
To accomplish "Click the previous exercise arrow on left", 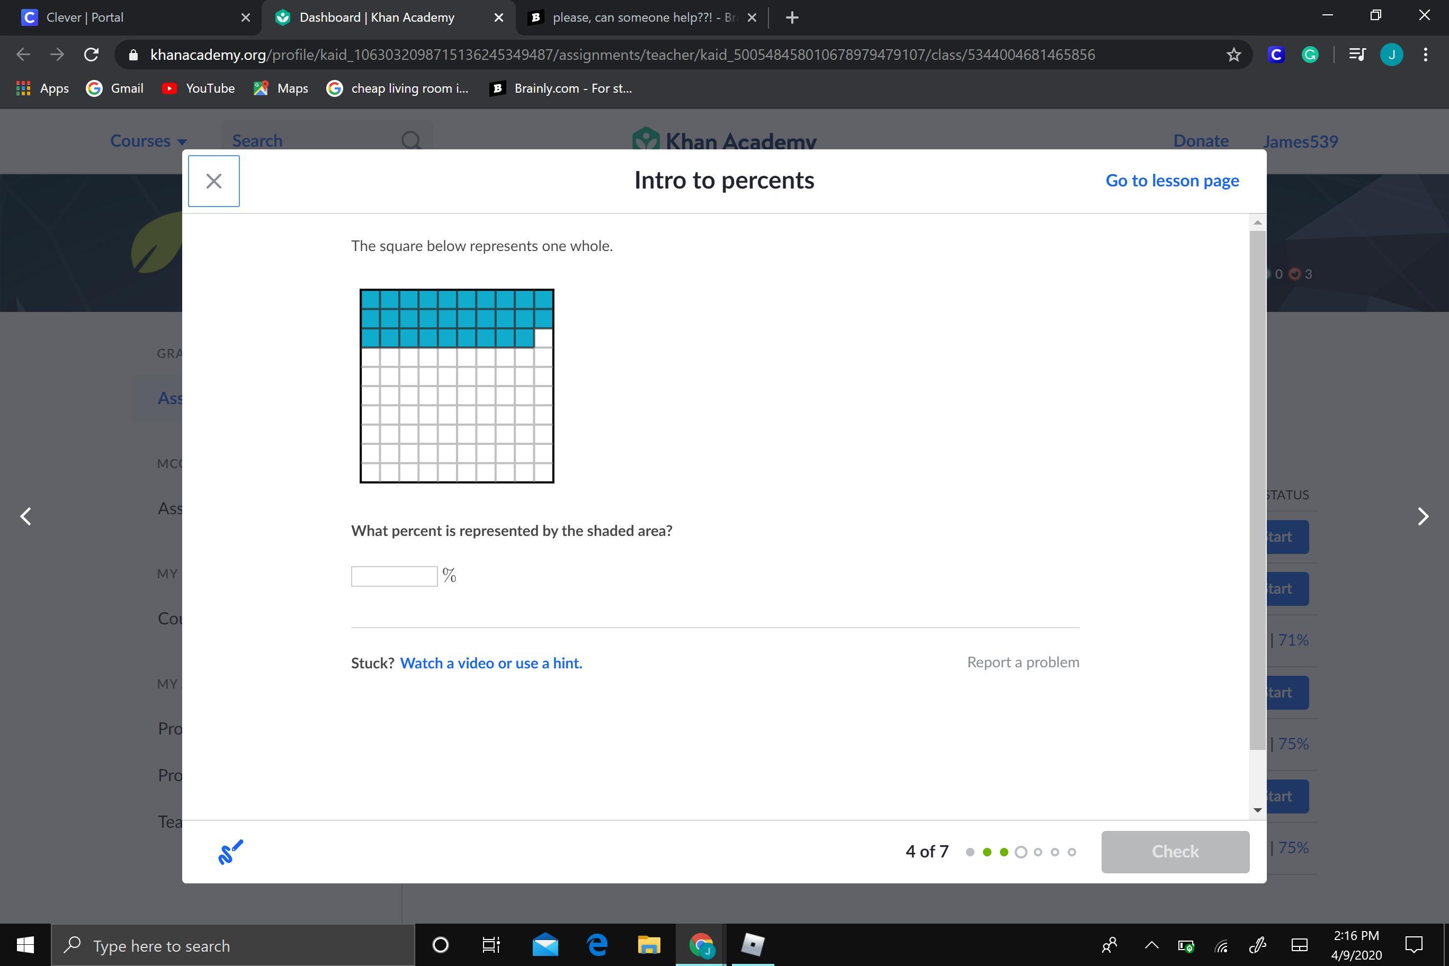I will click(26, 516).
